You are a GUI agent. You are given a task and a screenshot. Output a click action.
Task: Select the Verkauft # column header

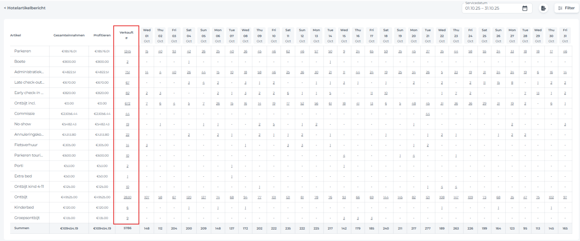126,35
